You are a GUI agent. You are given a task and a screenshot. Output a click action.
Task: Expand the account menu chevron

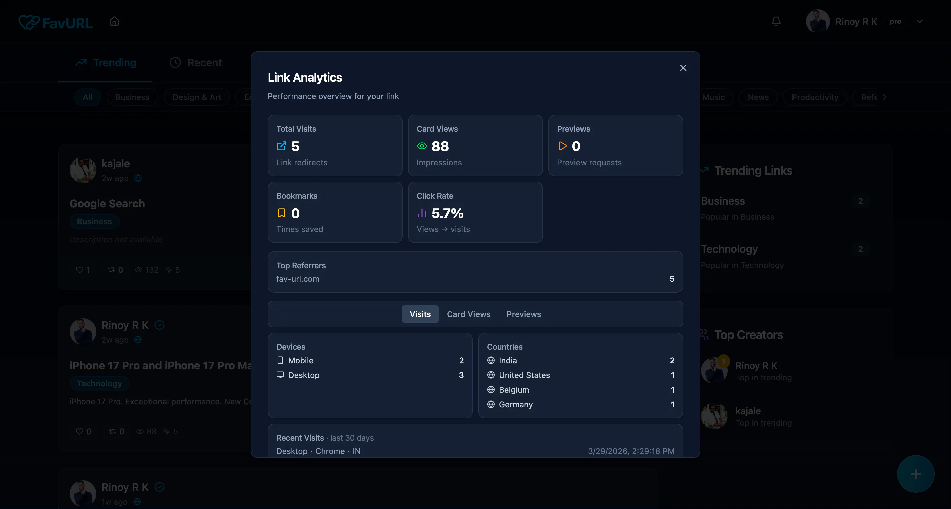[919, 21]
